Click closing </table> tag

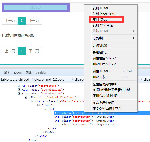41,136
